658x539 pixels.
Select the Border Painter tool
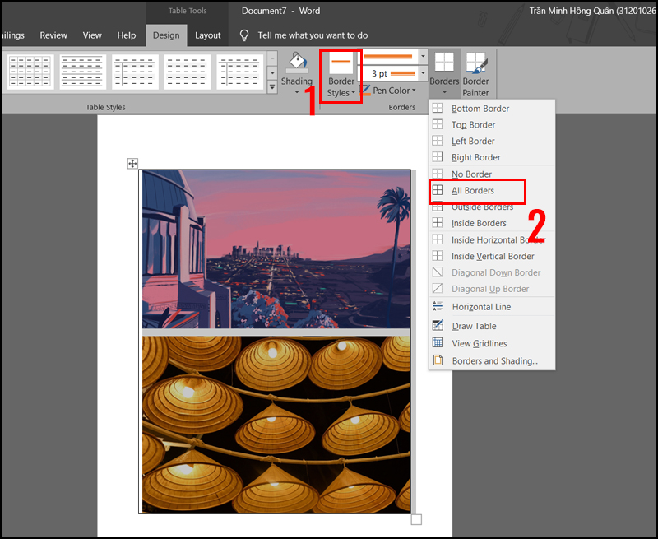coord(475,75)
